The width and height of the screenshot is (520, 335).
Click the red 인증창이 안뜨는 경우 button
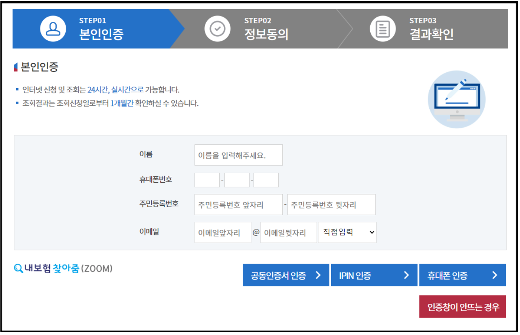click(462, 307)
